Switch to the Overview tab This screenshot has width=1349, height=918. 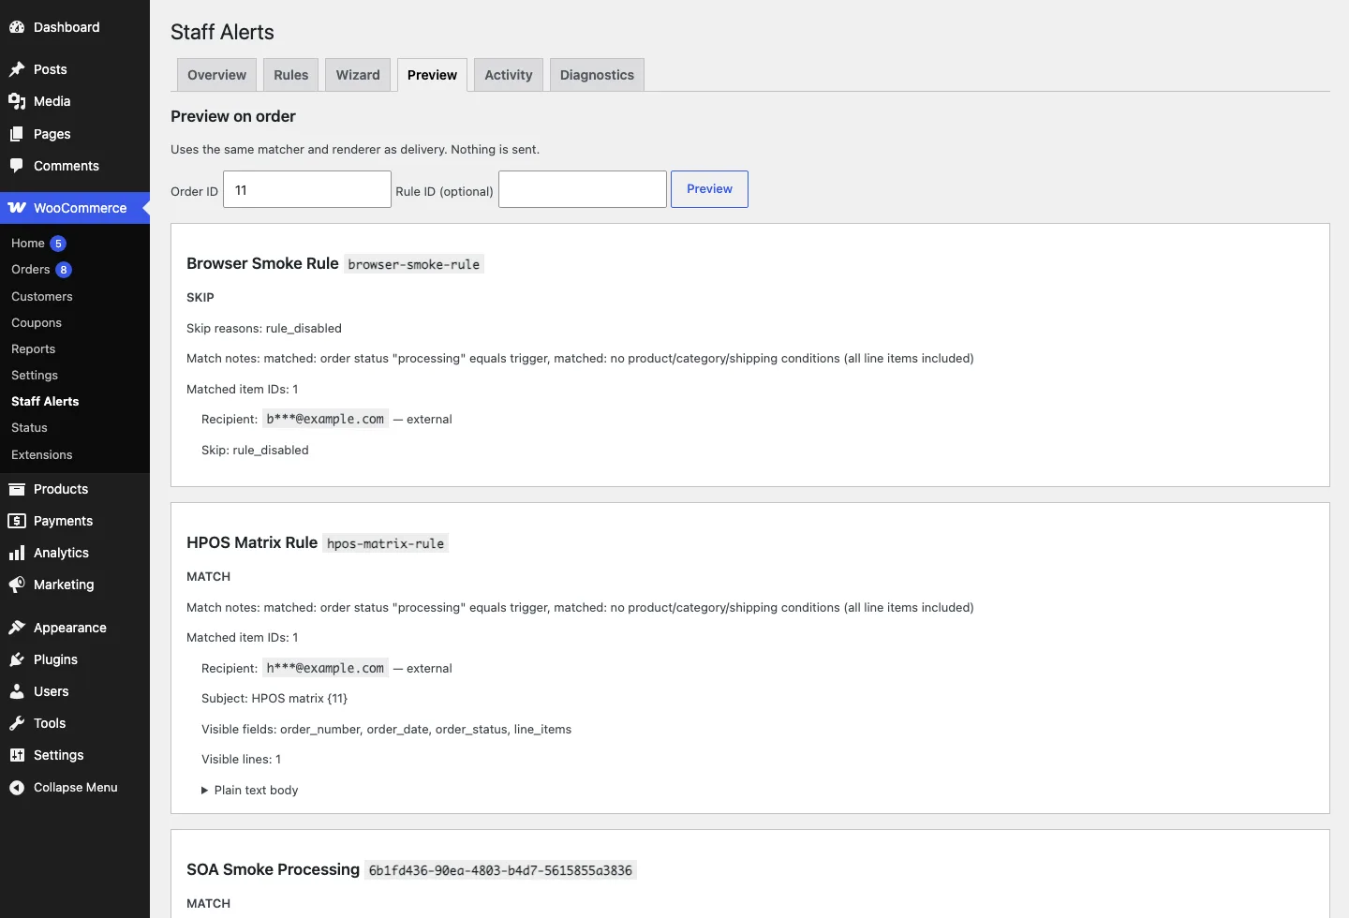point(216,75)
